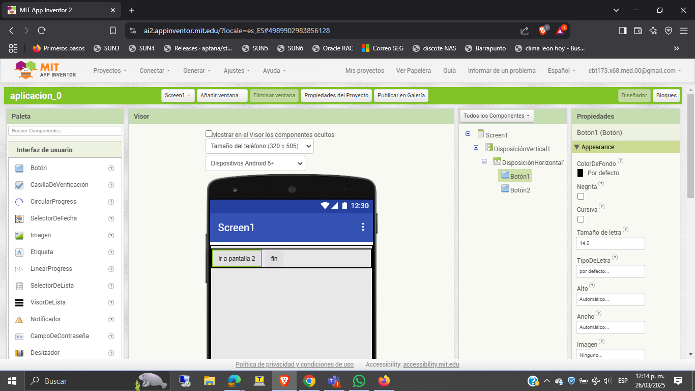Click the CircularProgress palette icon
This screenshot has height=391, width=695.
click(x=19, y=202)
